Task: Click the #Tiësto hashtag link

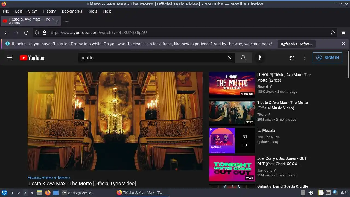Action: [48, 178]
